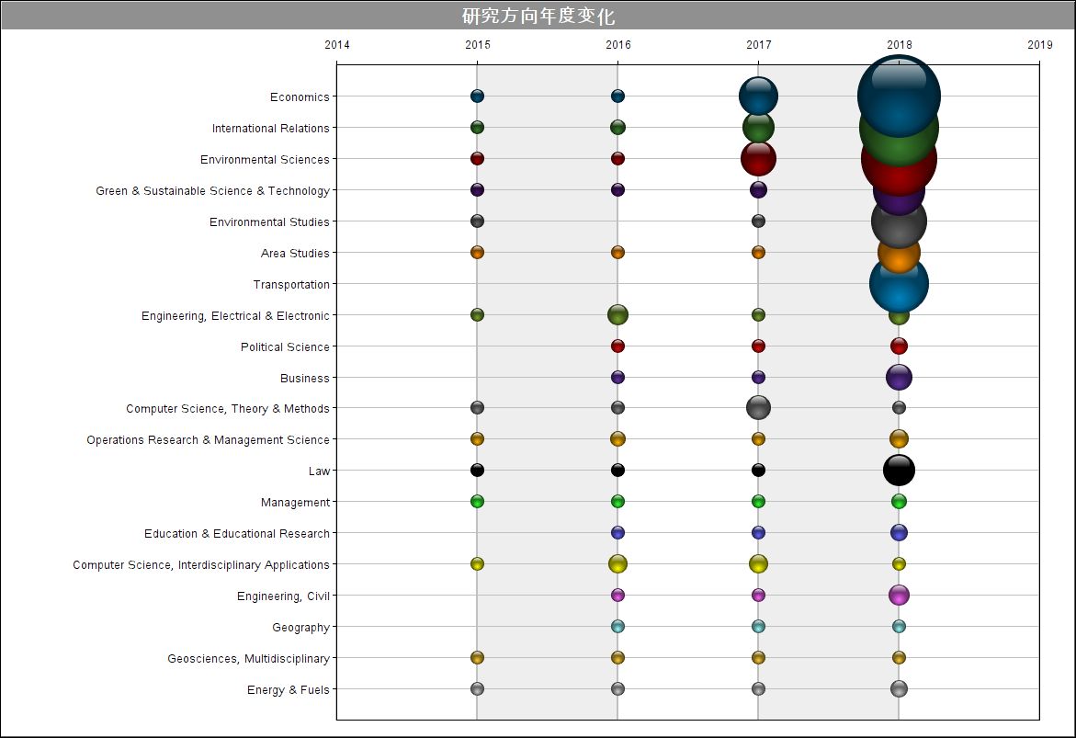Click the 2014 year label on the axis
This screenshot has width=1076, height=738.
tap(337, 44)
